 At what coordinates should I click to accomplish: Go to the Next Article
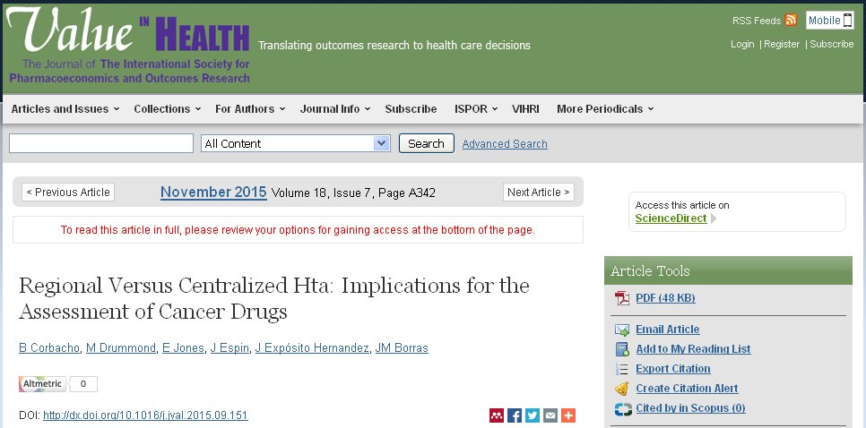click(x=538, y=193)
